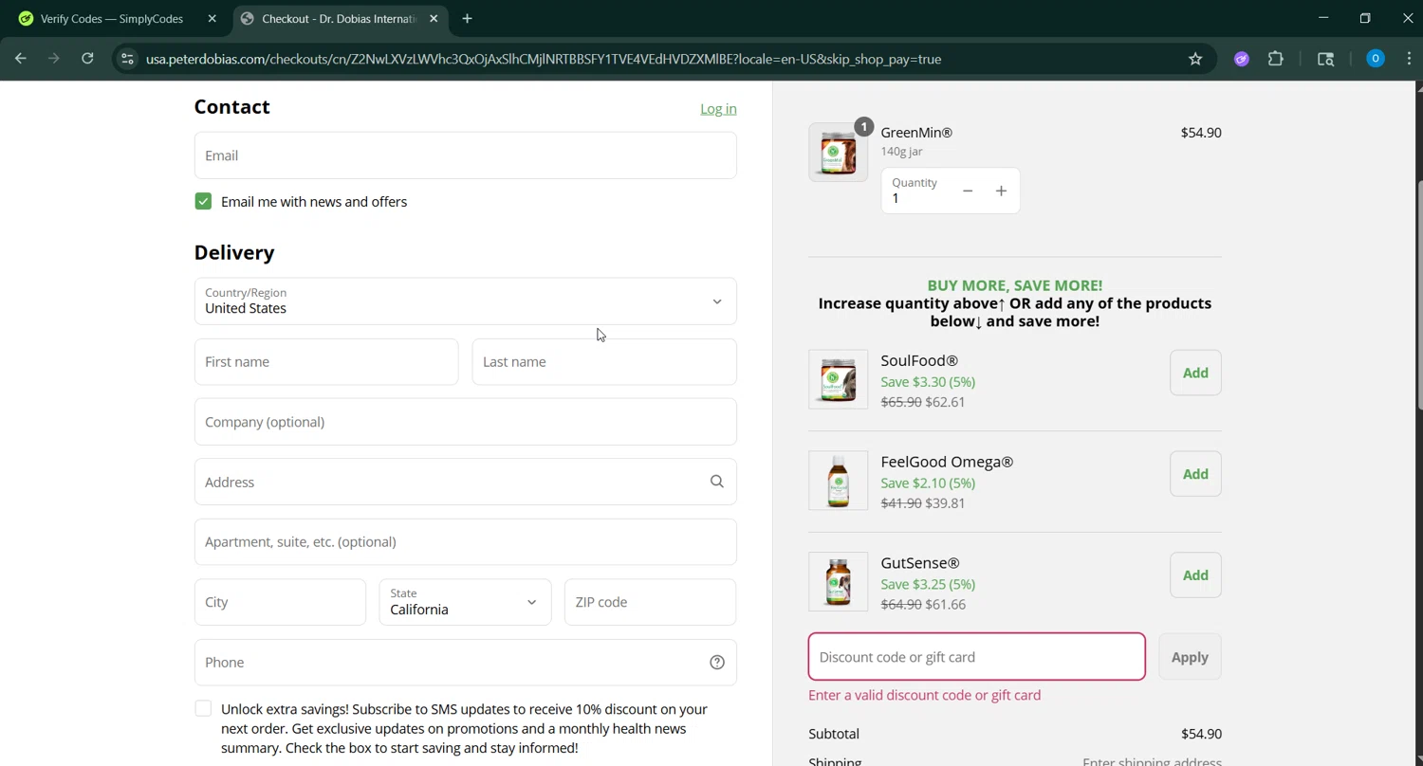The height and width of the screenshot is (766, 1423).
Task: Add GutSense to the order
Action: [1195, 575]
